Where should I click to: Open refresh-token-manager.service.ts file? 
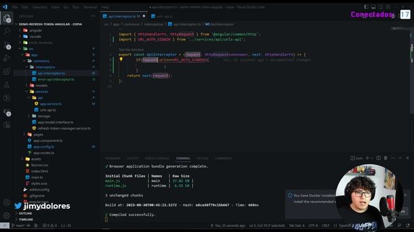[64, 128]
